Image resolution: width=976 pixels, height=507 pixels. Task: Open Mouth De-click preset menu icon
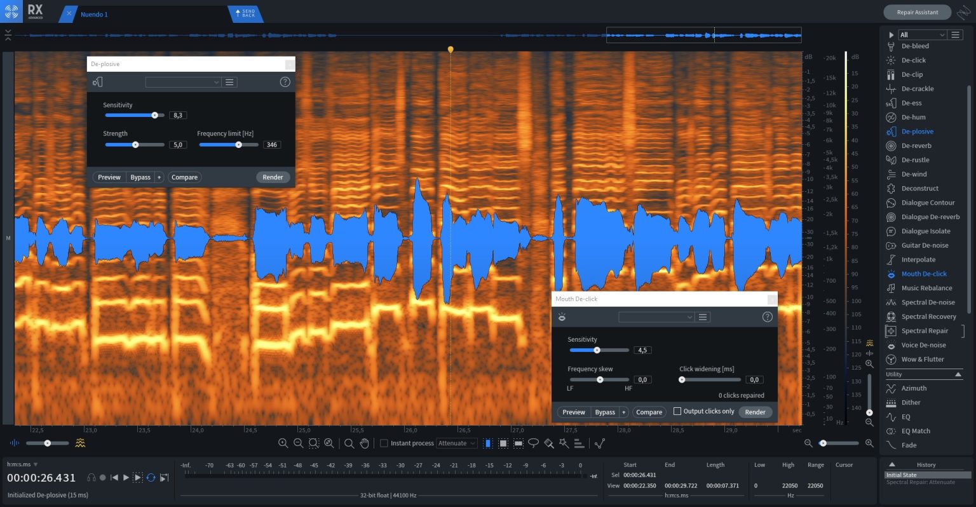(x=703, y=317)
